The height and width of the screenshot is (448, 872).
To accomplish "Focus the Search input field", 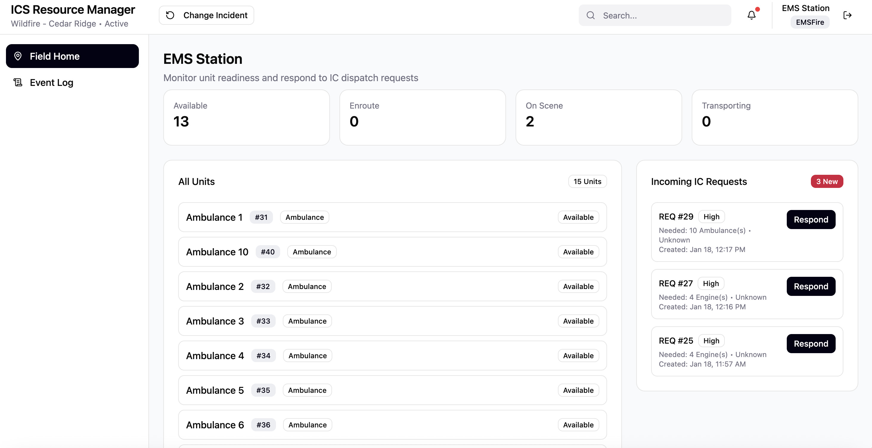I will pos(663,15).
